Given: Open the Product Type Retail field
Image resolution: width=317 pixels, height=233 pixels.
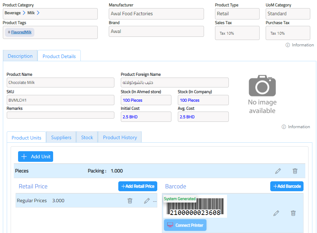Looking at the screenshot, I should 237,14.
